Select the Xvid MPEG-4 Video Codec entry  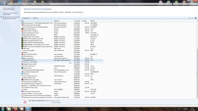click(x=62, y=88)
